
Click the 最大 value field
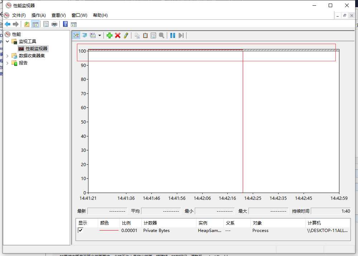[268, 211]
